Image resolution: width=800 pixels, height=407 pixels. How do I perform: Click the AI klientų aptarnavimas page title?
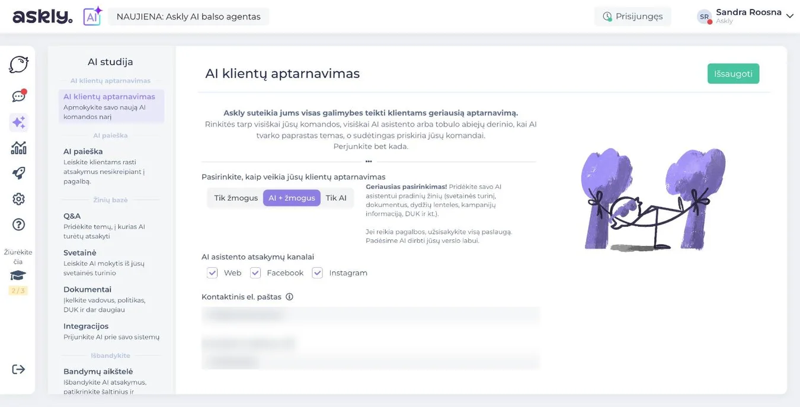pyautogui.click(x=283, y=73)
